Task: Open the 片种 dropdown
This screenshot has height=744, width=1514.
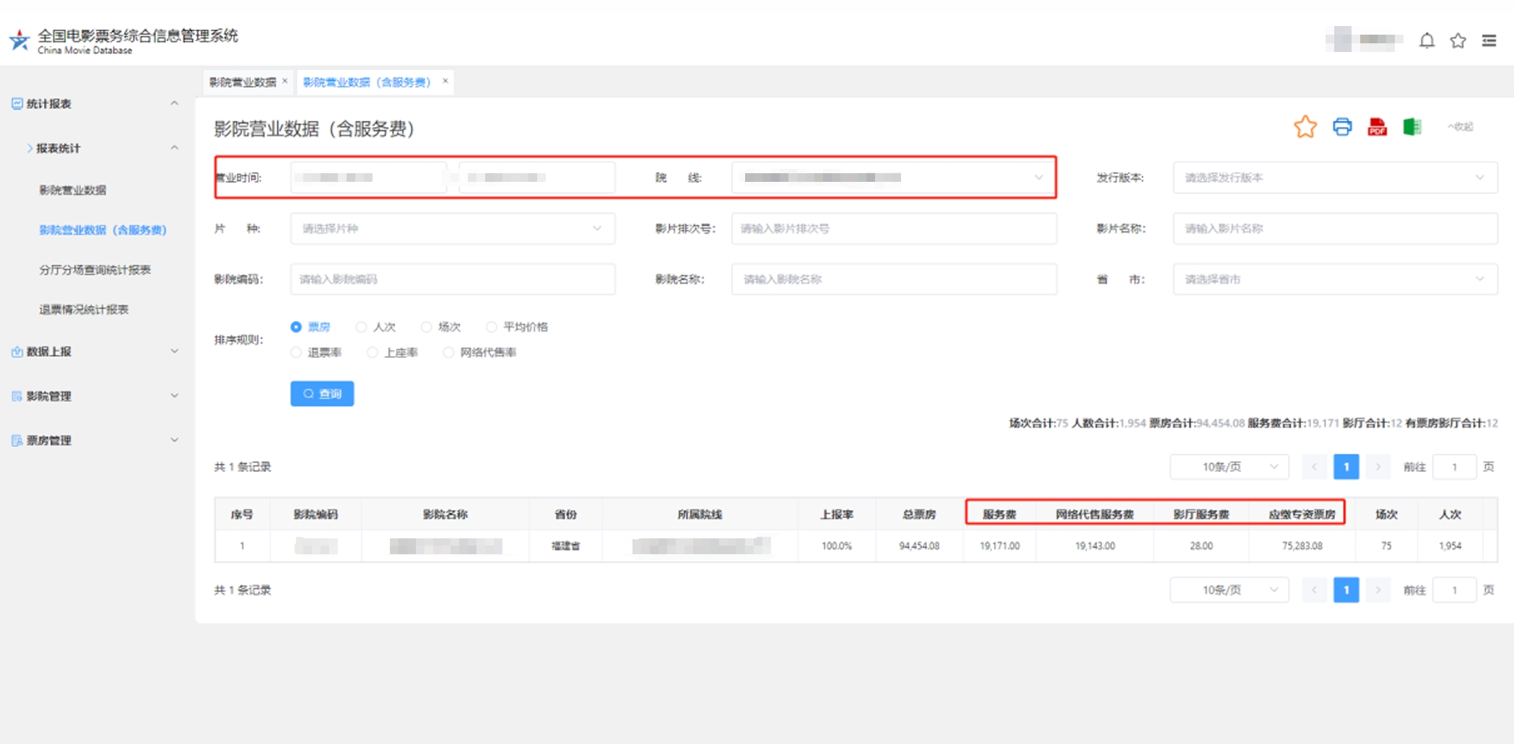Action: (x=452, y=229)
